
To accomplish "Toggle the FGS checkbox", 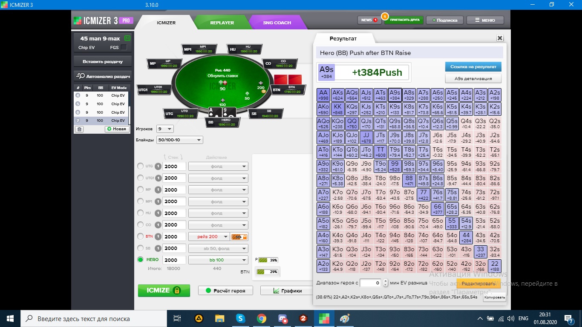I will (x=124, y=48).
